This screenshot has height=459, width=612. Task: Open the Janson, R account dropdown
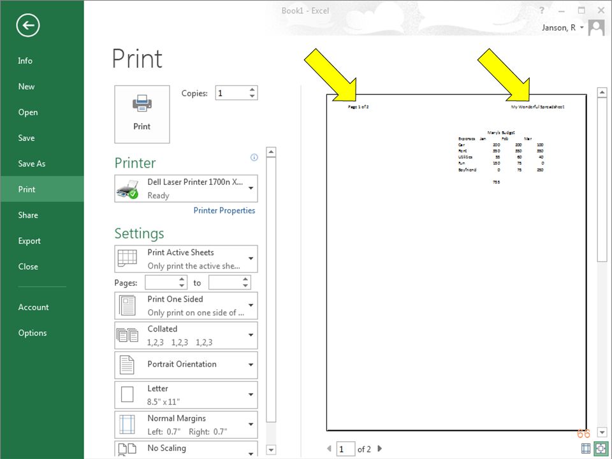[x=562, y=27]
